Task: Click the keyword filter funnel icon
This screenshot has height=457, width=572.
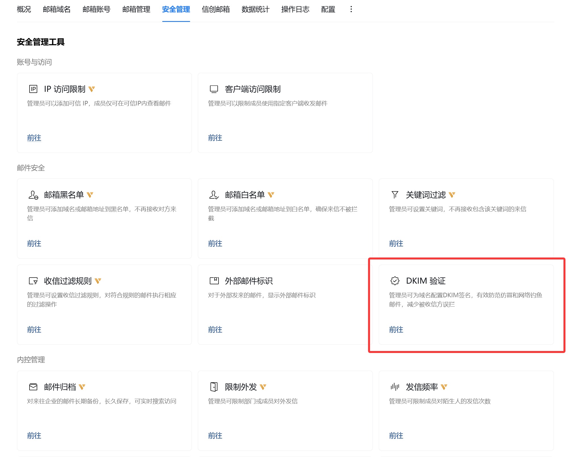Action: [x=395, y=195]
